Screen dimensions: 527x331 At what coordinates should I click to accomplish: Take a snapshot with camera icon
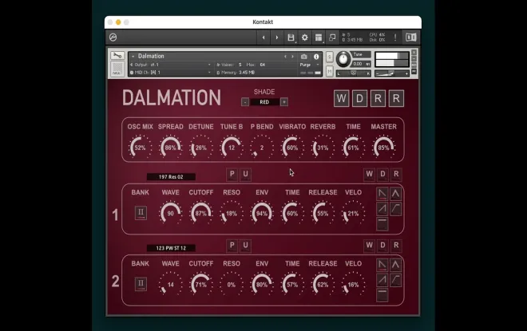click(304, 57)
